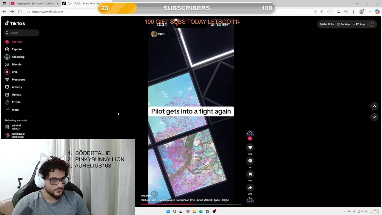Open the profile avatar at top right
Screen dimensions: 382x215
tap(372, 24)
